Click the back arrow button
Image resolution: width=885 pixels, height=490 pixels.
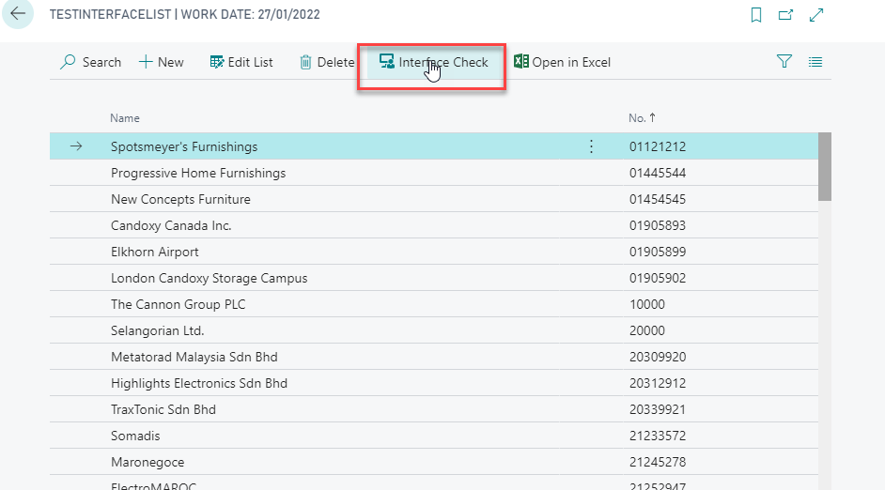(18, 15)
